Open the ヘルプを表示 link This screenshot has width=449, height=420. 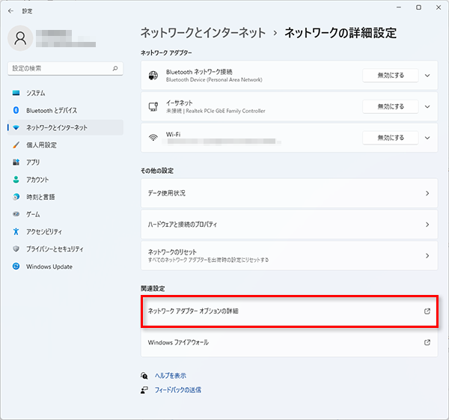click(x=171, y=376)
